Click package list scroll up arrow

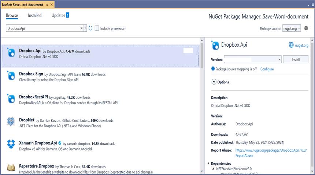202,40
